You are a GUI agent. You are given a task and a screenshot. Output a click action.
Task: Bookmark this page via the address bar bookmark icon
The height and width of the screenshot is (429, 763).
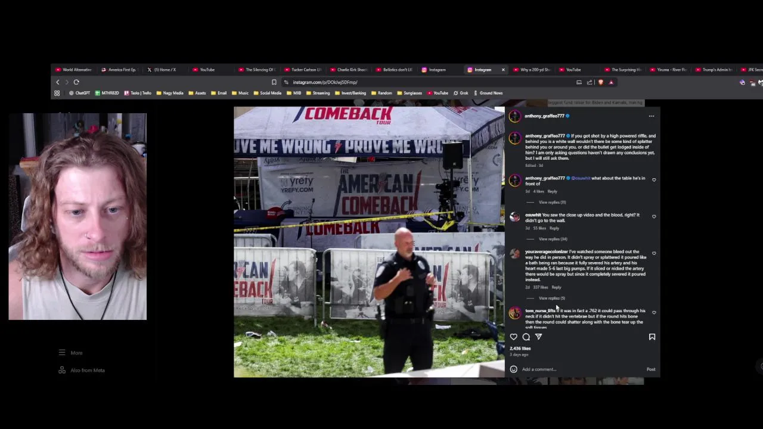coord(274,82)
